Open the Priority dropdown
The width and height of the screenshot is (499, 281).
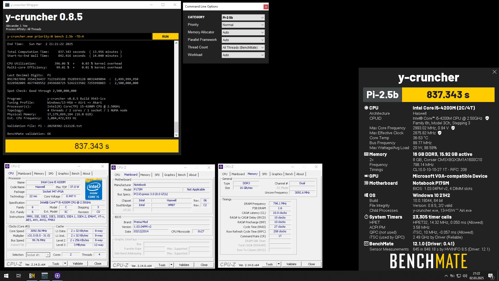coord(243,25)
